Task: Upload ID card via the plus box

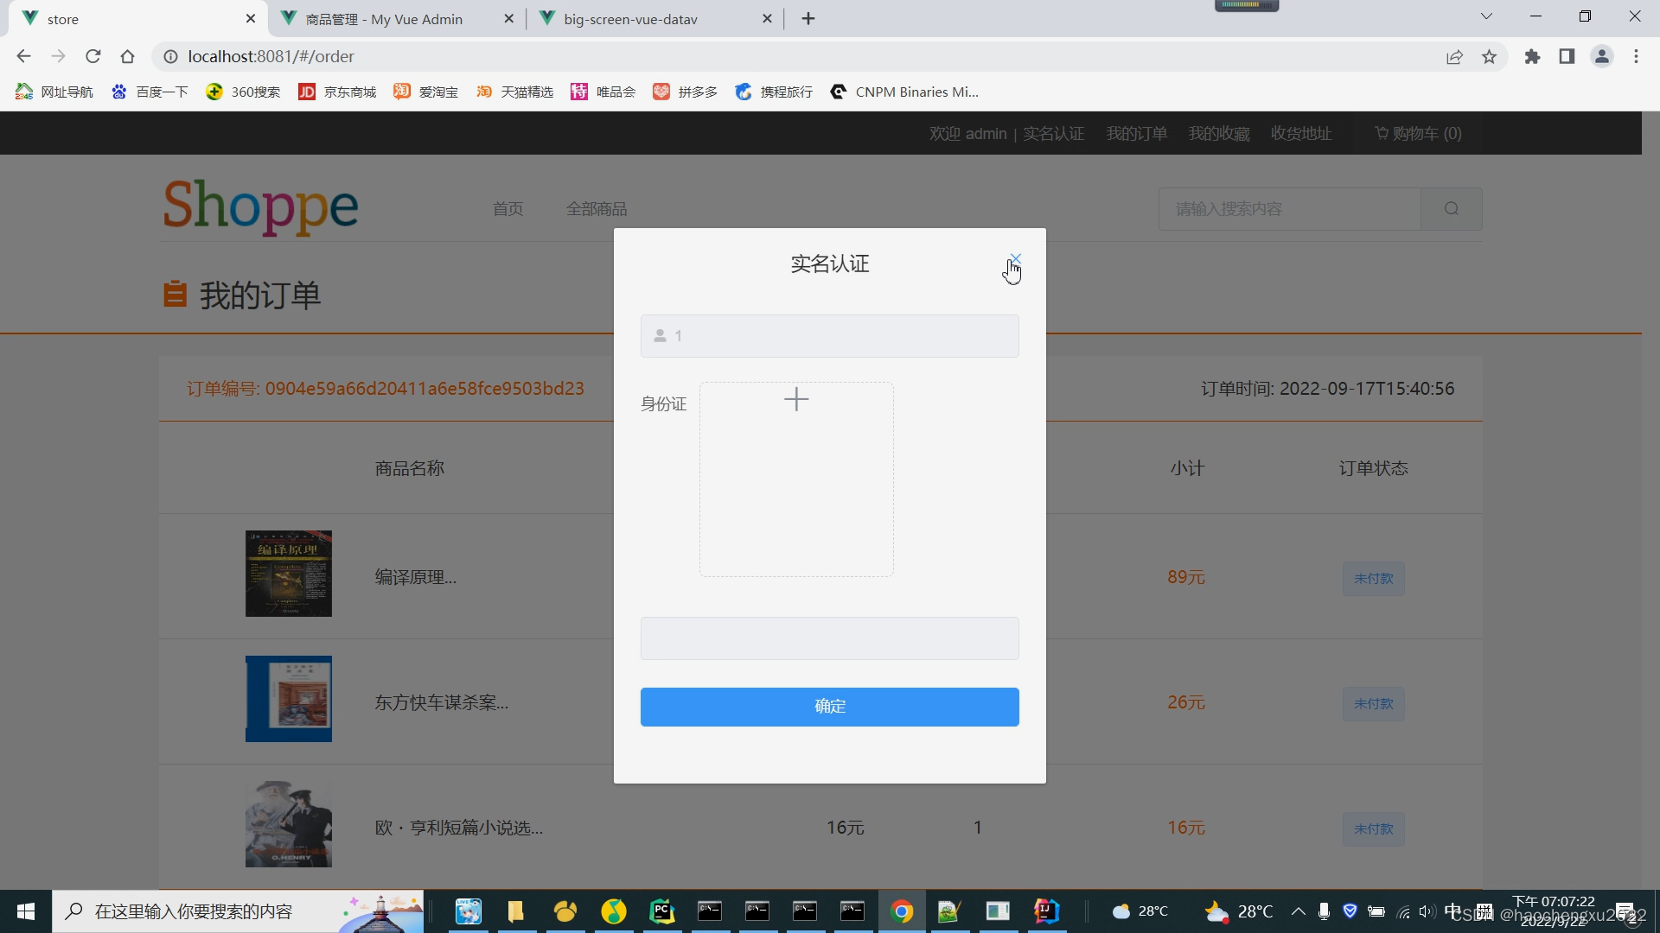Action: [x=796, y=479]
